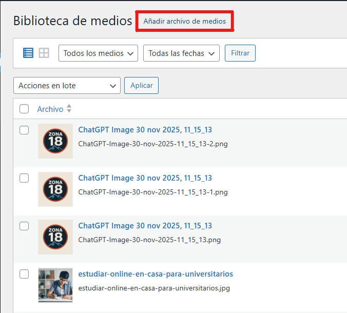Tick the select-all checkbox beside Archivo
The width and height of the screenshot is (347, 313).
point(24,109)
